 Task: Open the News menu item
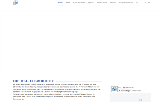68,2
